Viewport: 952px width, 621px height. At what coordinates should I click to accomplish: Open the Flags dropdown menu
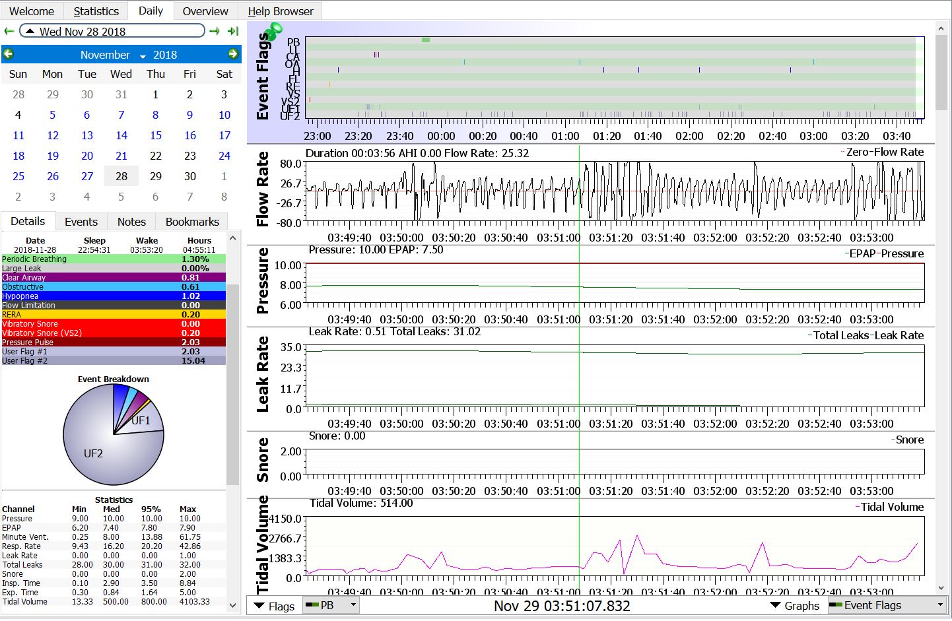tap(274, 606)
